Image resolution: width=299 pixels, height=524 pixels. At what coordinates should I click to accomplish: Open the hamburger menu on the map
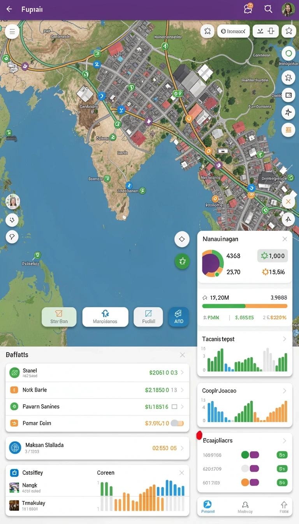[12, 31]
